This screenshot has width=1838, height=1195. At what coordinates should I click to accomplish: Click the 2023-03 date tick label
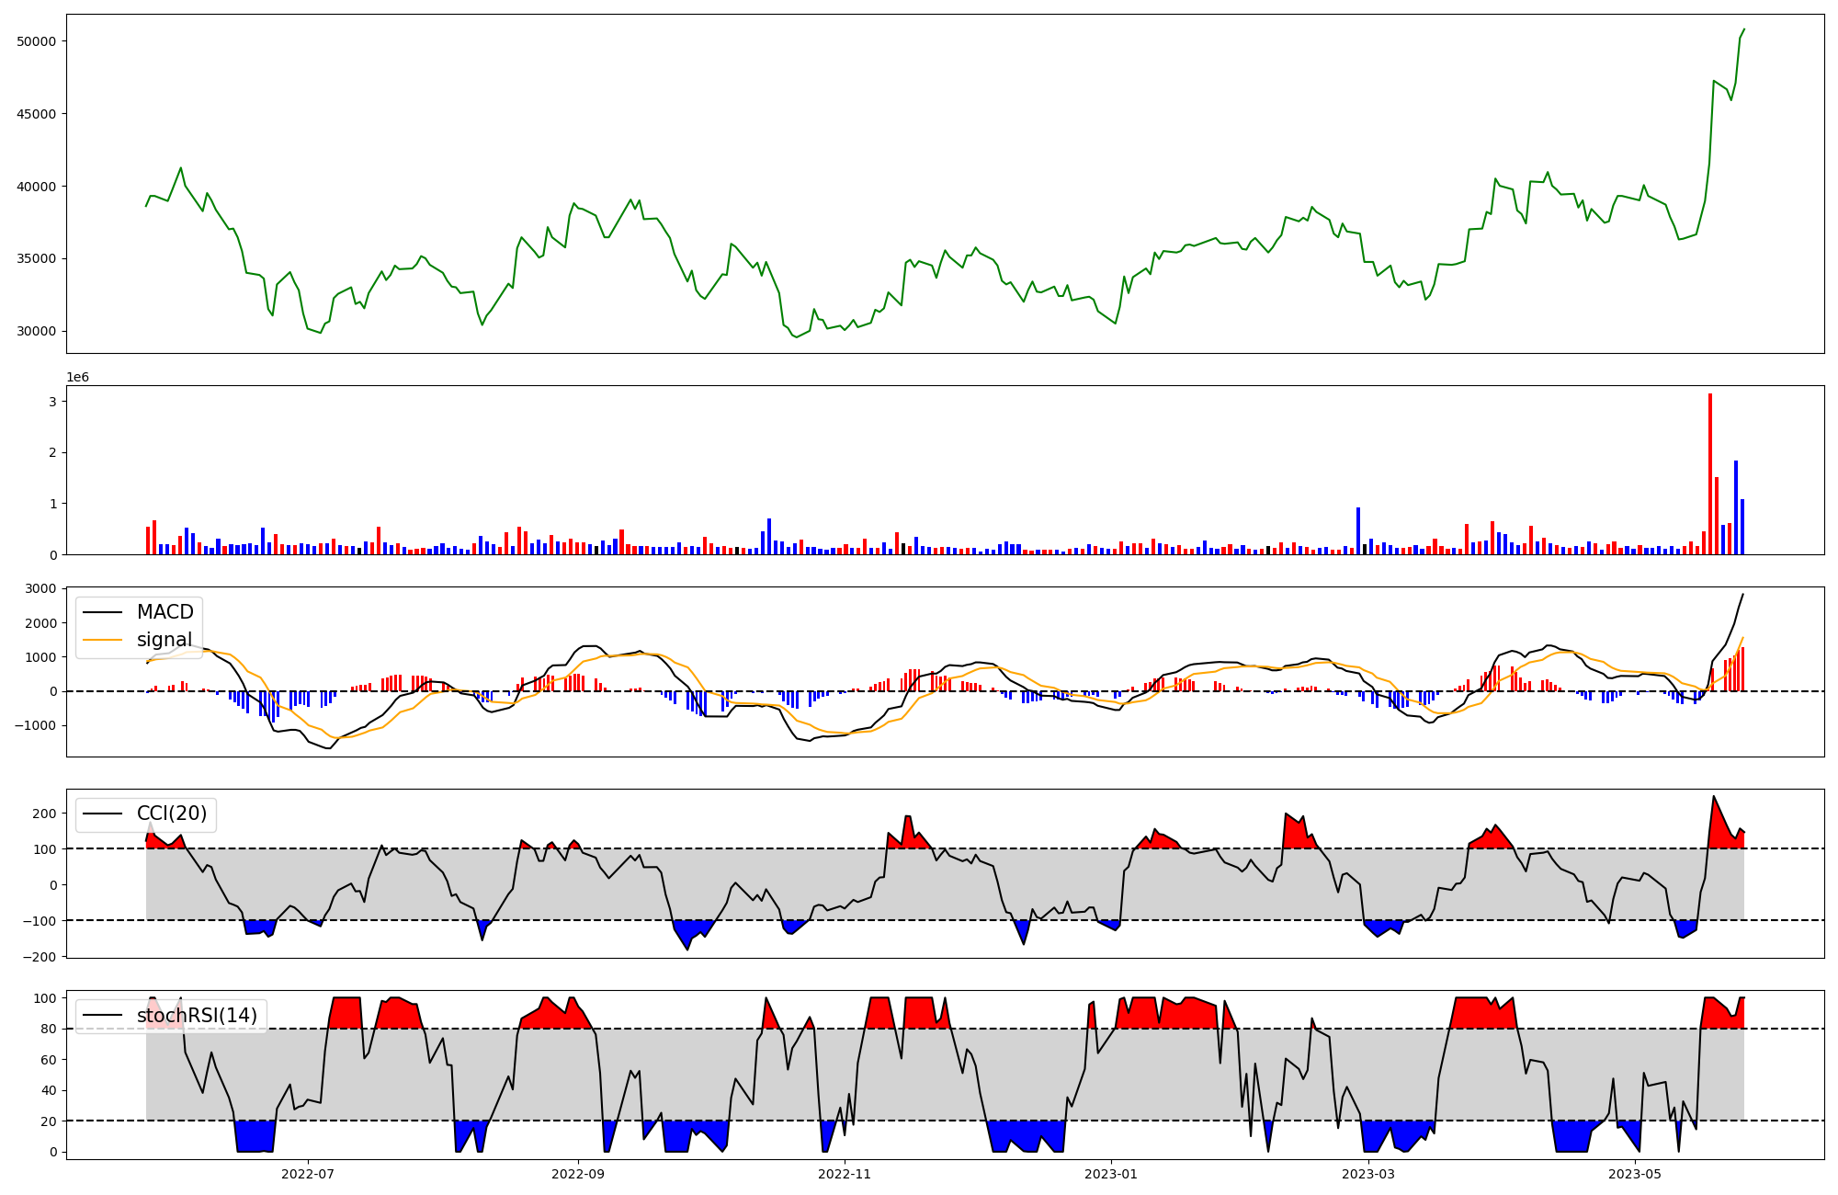(x=1368, y=1174)
